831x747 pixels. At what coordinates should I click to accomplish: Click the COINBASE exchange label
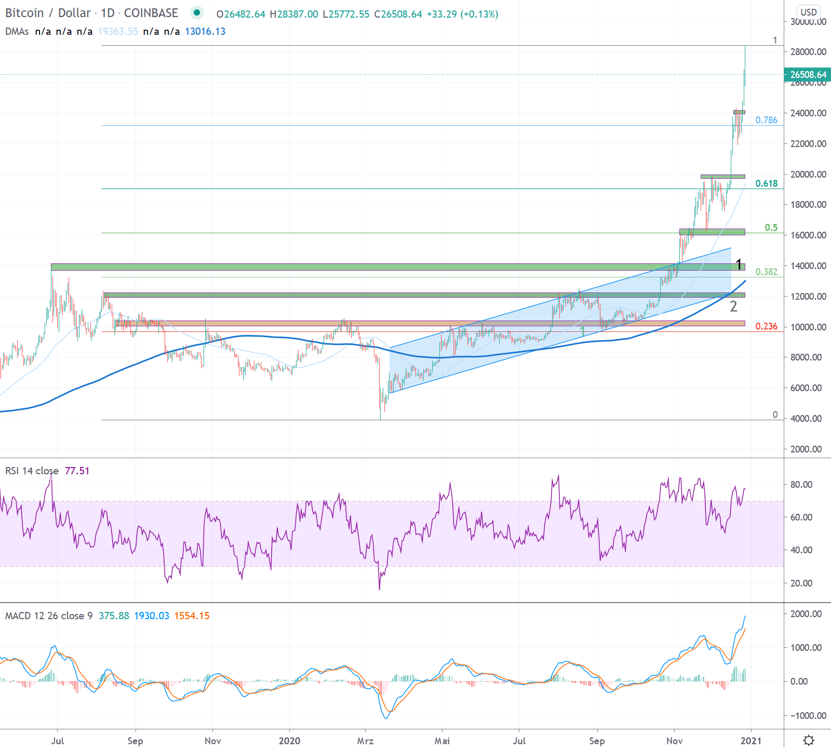[x=151, y=13]
